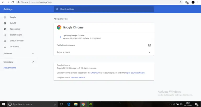
Task: Click the Default browser window icon
Action: (x=5, y=41)
